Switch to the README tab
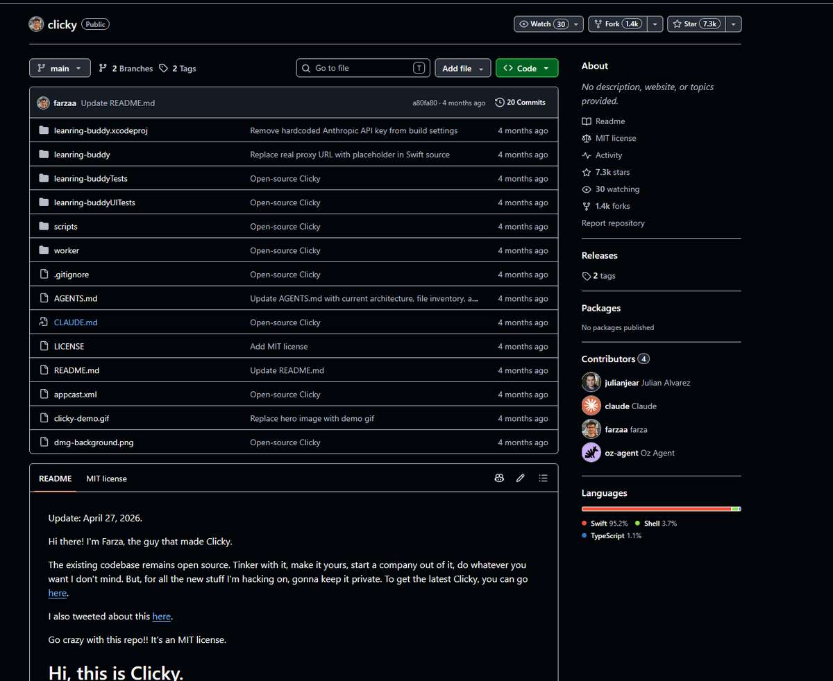833x681 pixels. tap(55, 479)
